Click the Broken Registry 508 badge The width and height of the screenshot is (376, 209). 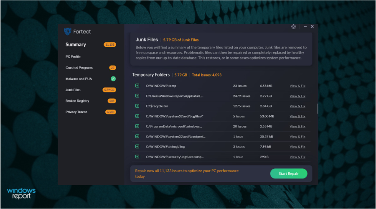click(x=112, y=101)
